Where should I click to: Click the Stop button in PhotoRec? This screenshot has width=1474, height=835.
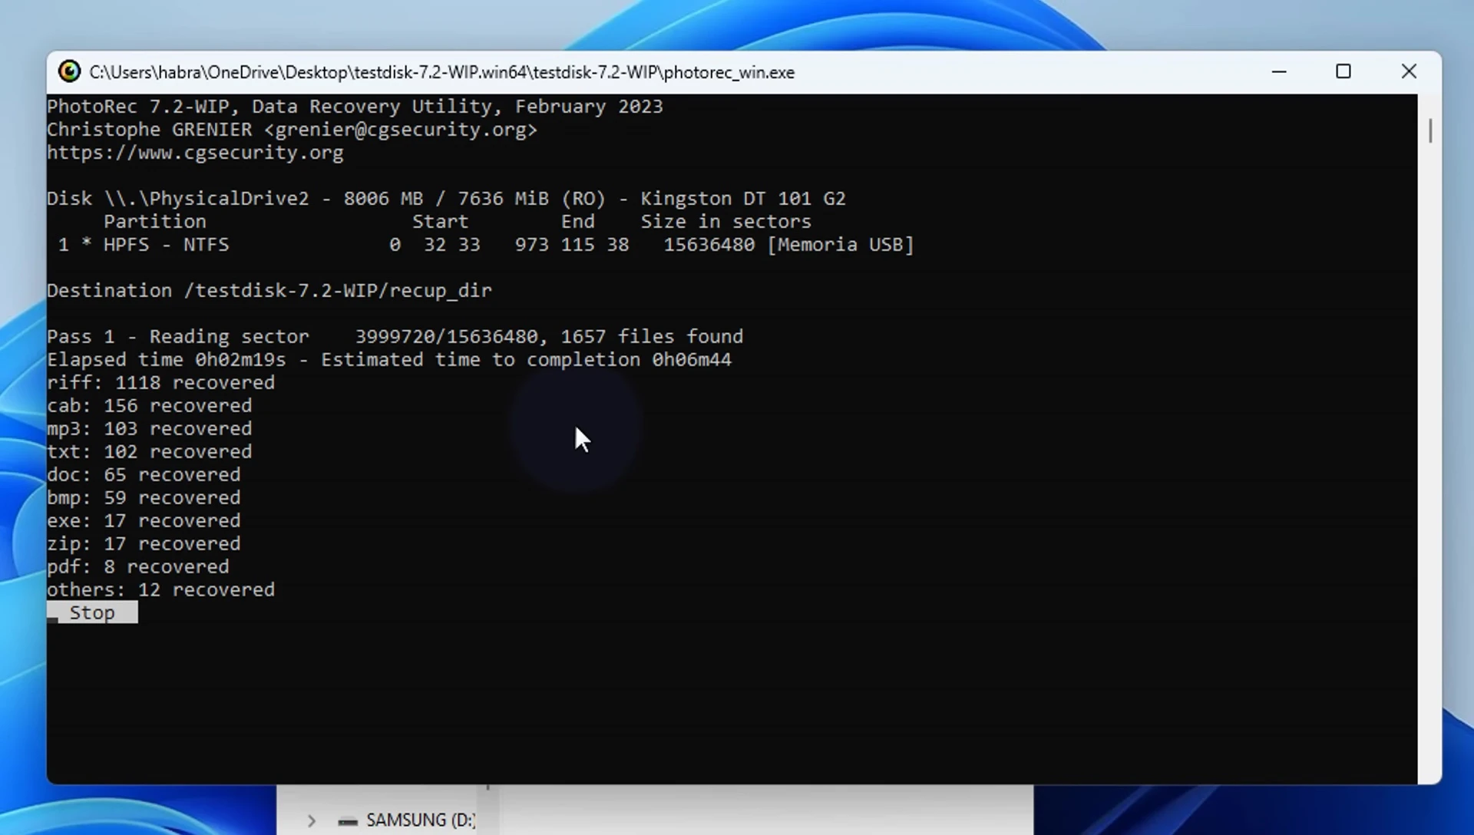coord(92,612)
